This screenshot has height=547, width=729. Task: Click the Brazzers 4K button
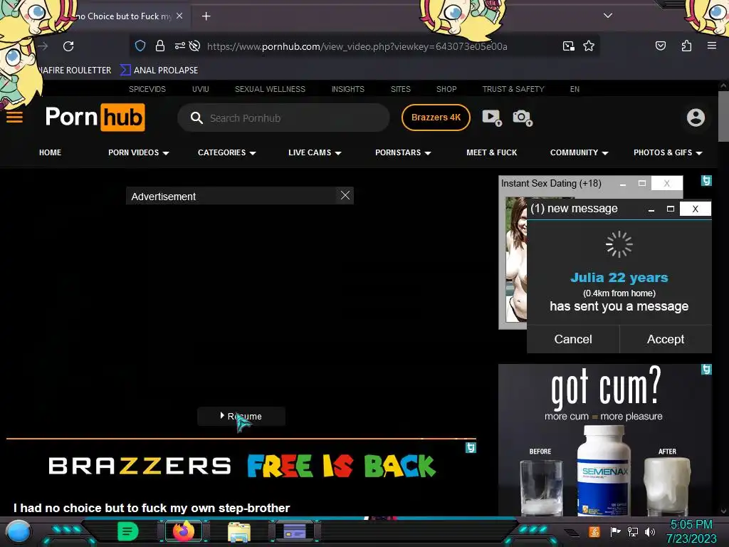coord(436,118)
